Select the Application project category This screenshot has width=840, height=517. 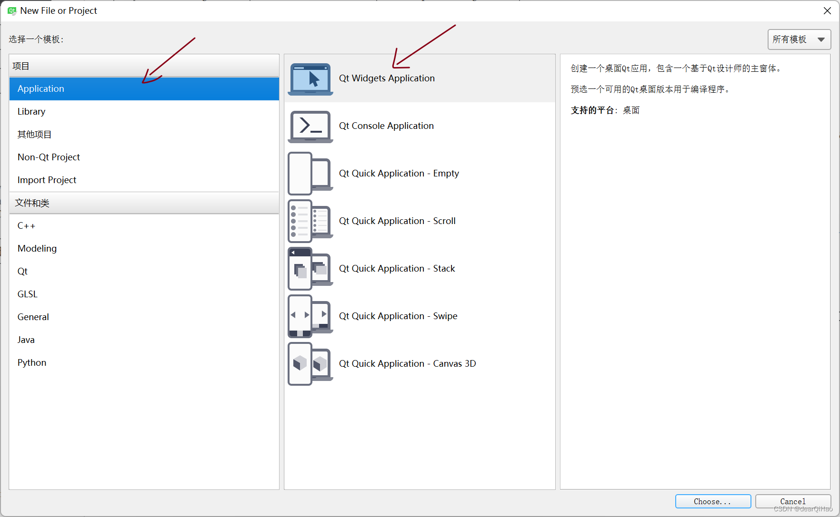point(144,89)
